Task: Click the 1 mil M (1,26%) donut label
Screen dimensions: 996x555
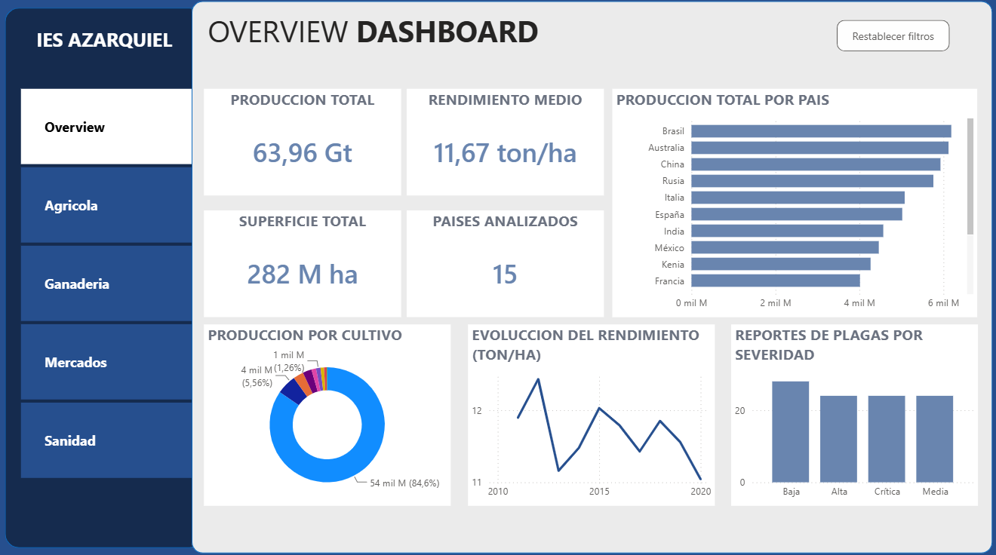Action: click(x=288, y=361)
